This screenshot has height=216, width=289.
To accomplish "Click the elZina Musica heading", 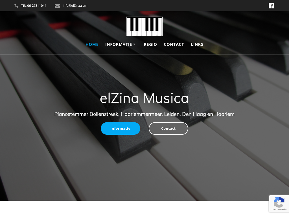I will point(144,98).
